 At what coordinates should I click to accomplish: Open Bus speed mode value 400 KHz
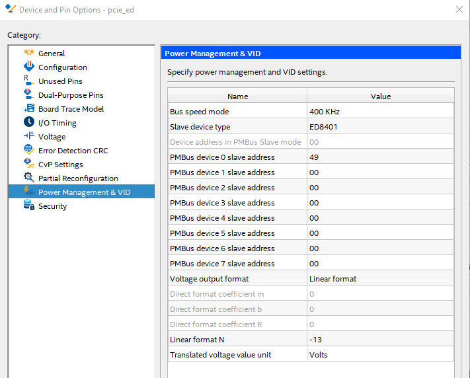pyautogui.click(x=380, y=112)
